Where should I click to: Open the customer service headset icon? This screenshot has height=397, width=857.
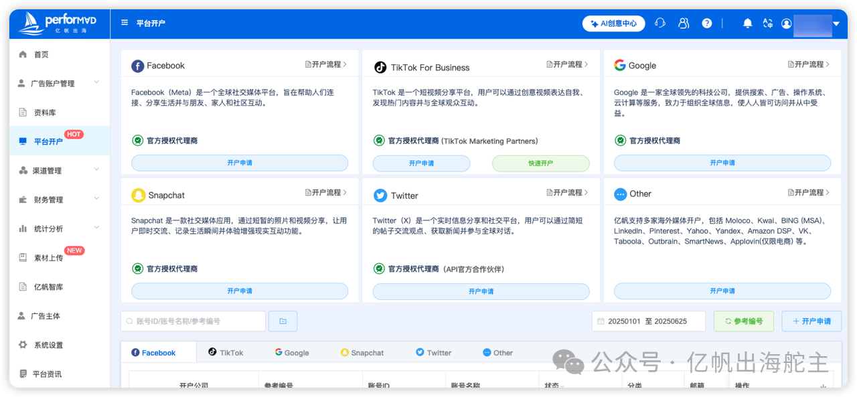click(660, 23)
